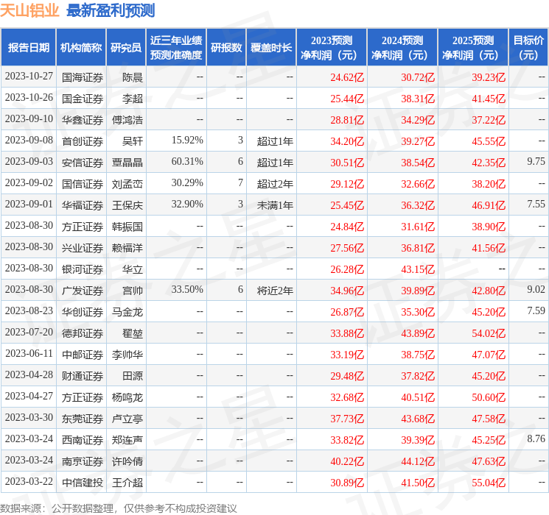
Task: Click 财通证券 institution cell
Action: point(83,376)
